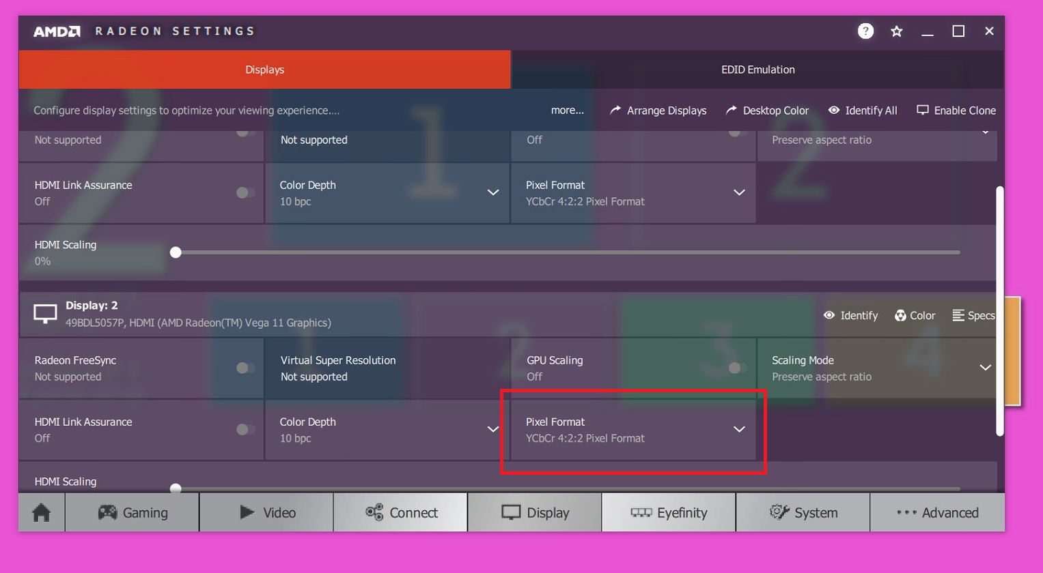Click the '49BDL5057P, HDMI' display description text

coord(198,323)
